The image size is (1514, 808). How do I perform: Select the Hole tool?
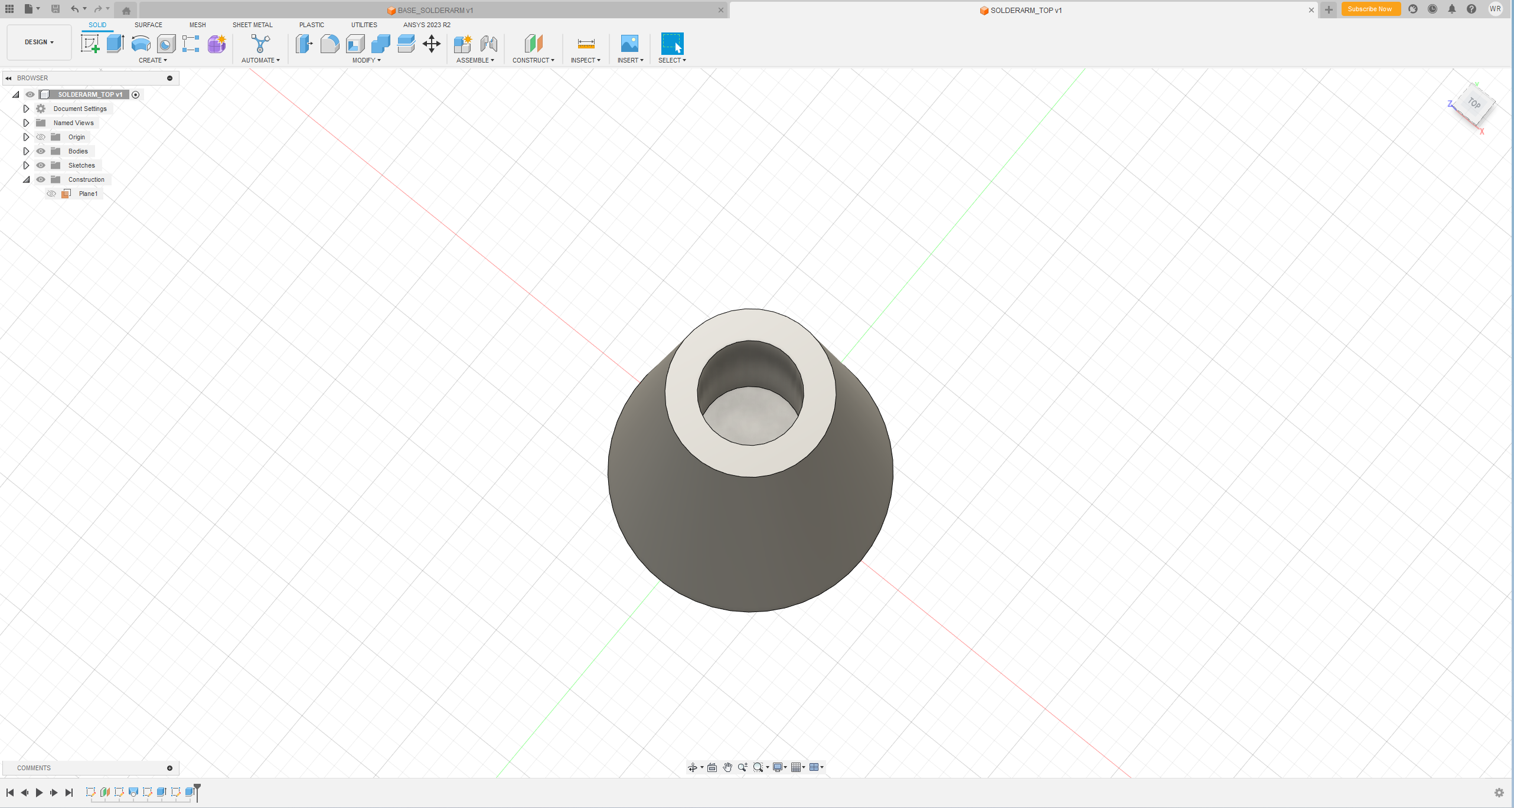point(166,43)
